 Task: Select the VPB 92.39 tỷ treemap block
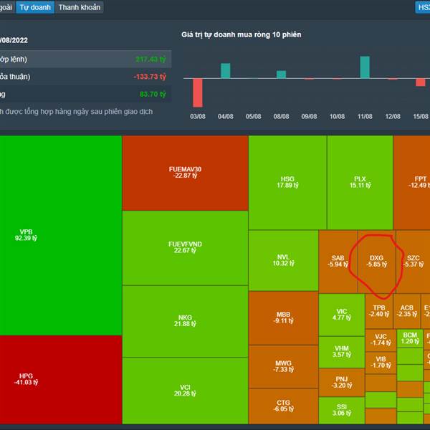pyautogui.click(x=61, y=235)
